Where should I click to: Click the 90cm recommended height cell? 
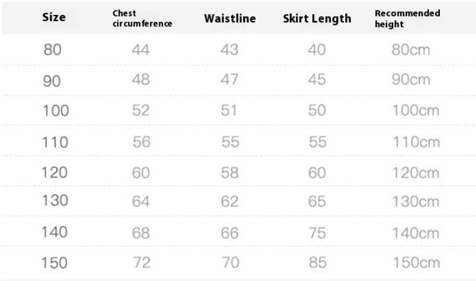(410, 80)
